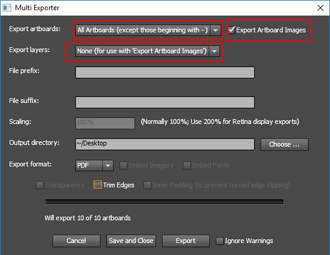Toggle the Embed Imagery checkbox
The image size is (330, 255).
[123, 165]
